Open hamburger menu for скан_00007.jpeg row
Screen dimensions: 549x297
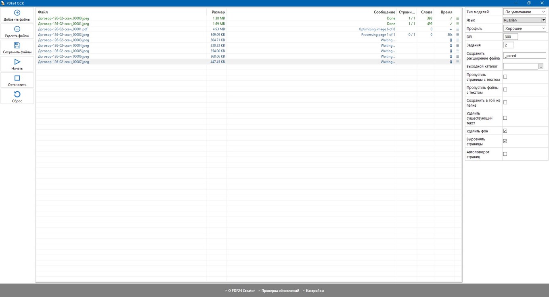coord(457,62)
